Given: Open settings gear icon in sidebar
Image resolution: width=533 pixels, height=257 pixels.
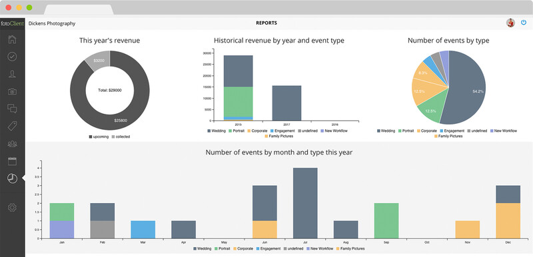Looking at the screenshot, I should click(12, 208).
